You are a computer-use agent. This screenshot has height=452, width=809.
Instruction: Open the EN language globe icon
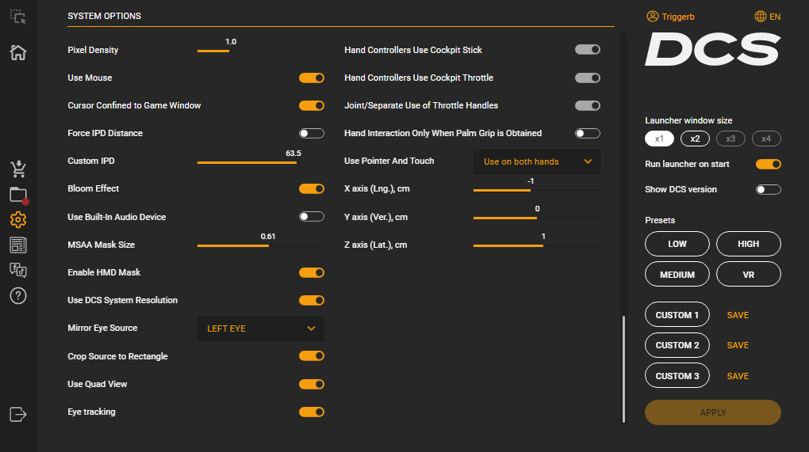pos(760,17)
